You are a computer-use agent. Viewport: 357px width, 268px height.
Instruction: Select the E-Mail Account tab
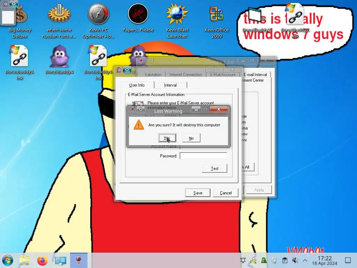click(x=223, y=75)
